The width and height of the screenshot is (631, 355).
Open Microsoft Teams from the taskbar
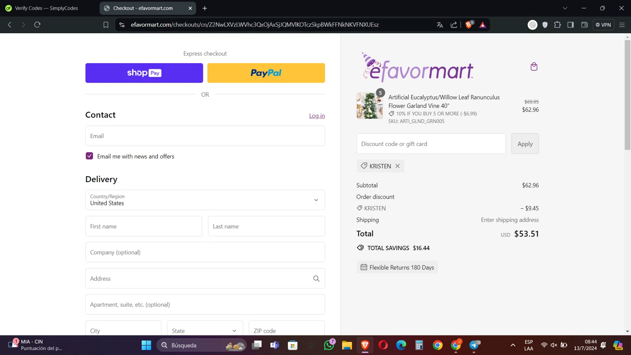coord(275,345)
